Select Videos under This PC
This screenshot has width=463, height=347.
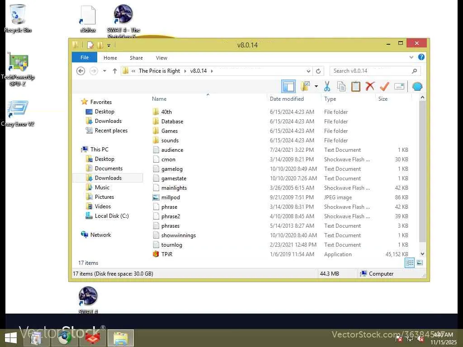[x=103, y=206]
